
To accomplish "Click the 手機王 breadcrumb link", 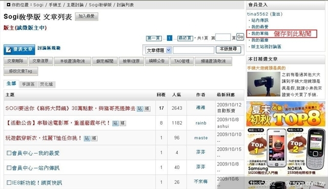I will coord(55,5).
